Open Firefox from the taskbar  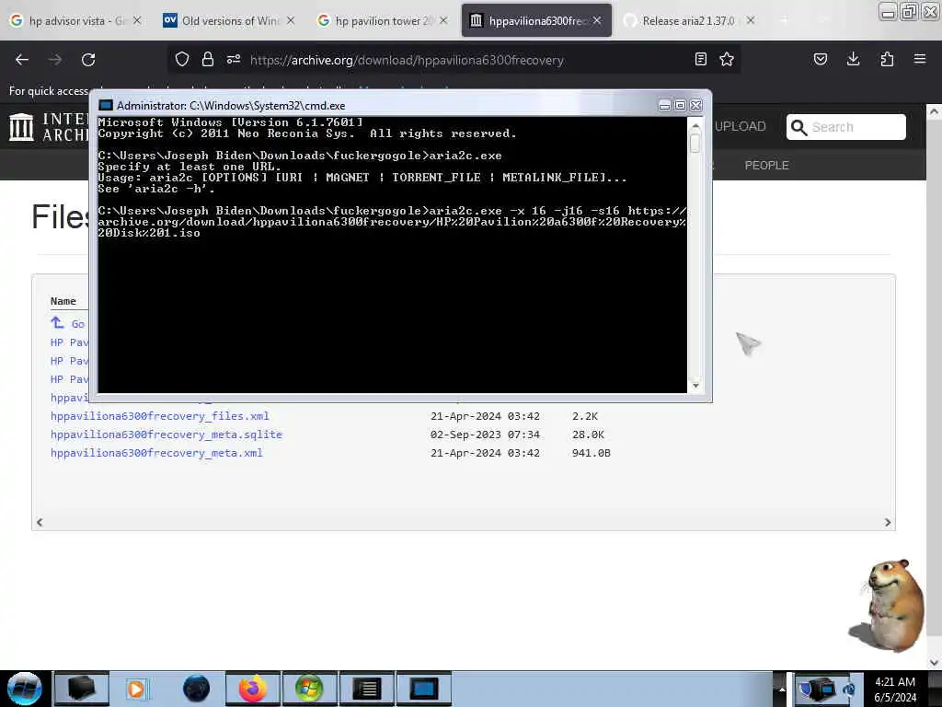coord(253,689)
